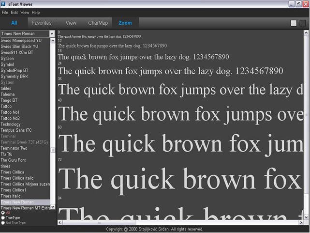
Task: Select Tempus Sans ITC font
Action: pos(25,130)
